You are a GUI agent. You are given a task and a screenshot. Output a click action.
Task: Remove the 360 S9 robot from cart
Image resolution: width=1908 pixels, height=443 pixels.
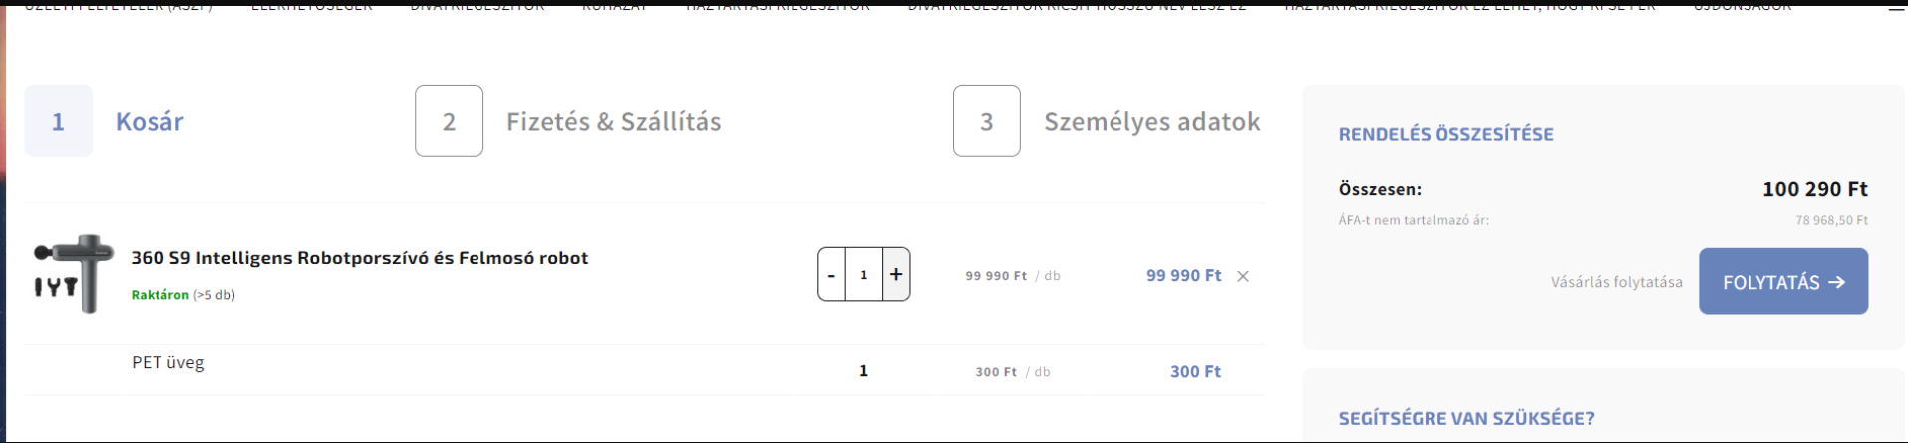point(1243,276)
